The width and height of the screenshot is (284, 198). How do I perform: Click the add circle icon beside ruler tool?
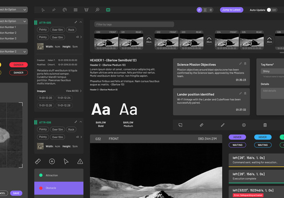coord(52,161)
